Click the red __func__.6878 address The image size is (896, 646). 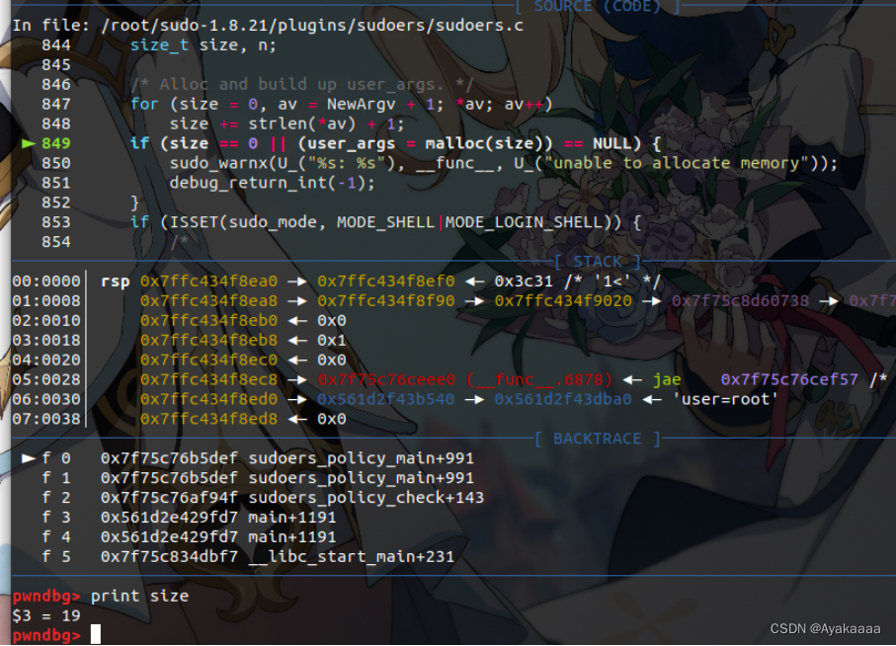[x=464, y=379]
